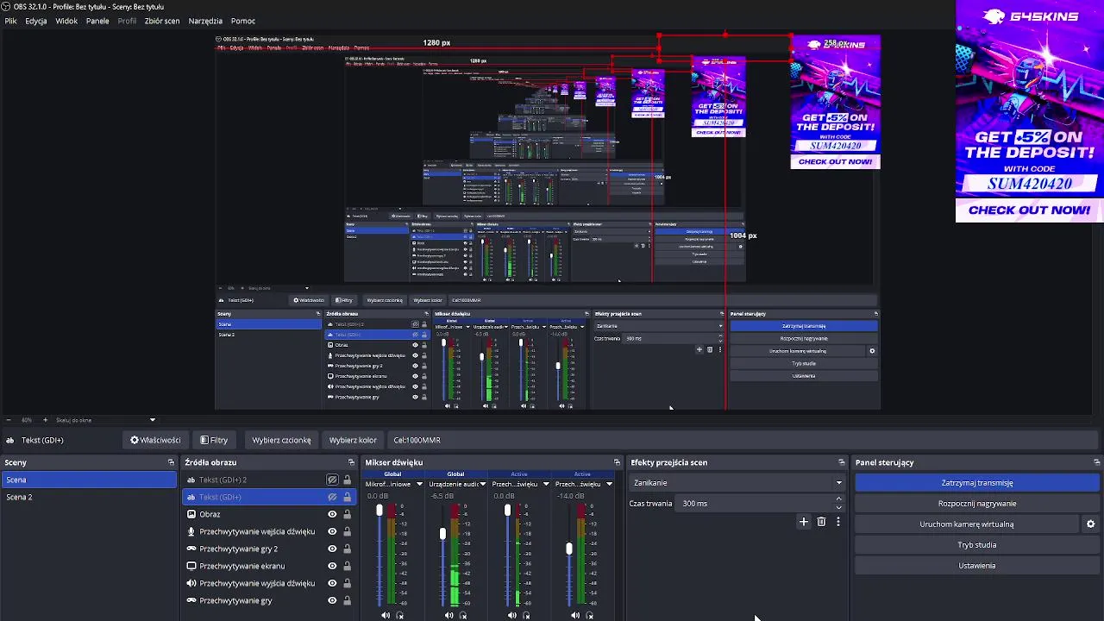Mute the Mikrof...iniowe audio channel
This screenshot has height=621, width=1104.
pyautogui.click(x=386, y=616)
